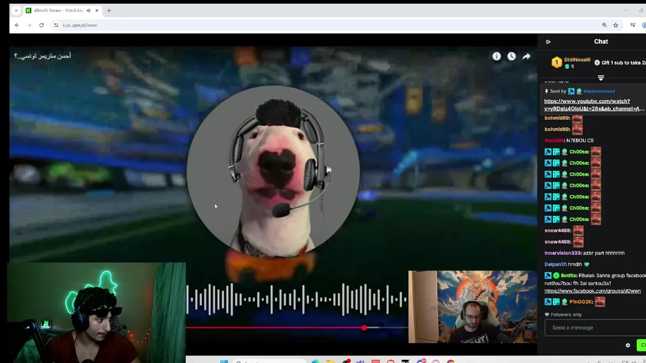Click the green heart in Delpan17's message

click(586, 264)
